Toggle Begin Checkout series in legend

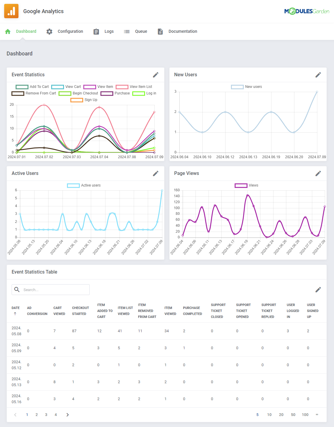[78, 93]
